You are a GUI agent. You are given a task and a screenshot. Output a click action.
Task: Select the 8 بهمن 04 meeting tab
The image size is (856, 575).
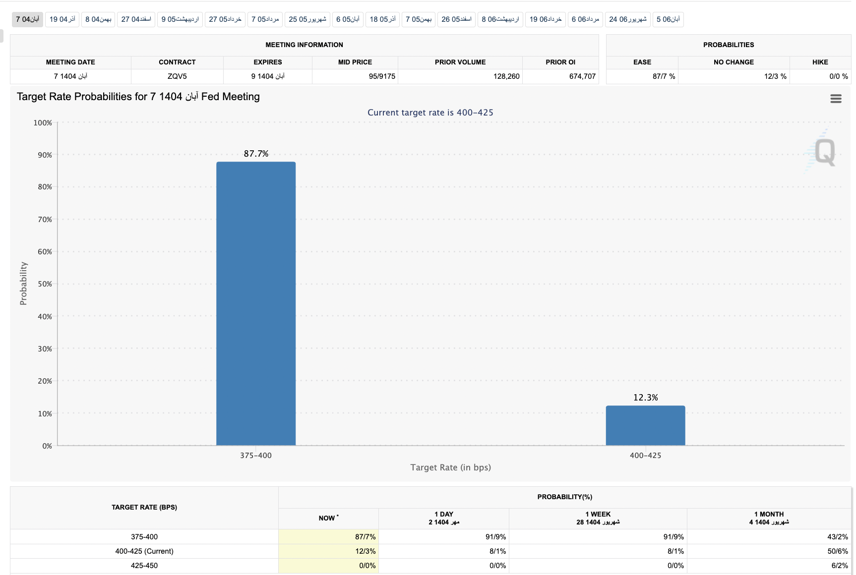[x=98, y=19]
